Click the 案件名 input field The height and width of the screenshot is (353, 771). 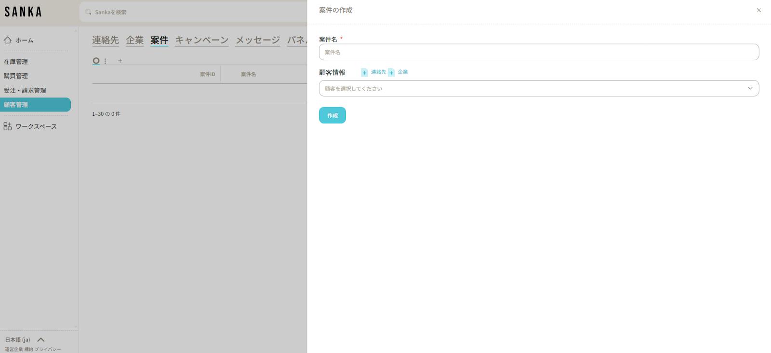538,52
